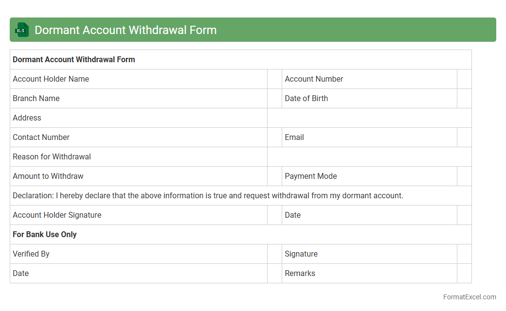
Task: Select the blank Date of Birth cell
Action: coord(464,99)
